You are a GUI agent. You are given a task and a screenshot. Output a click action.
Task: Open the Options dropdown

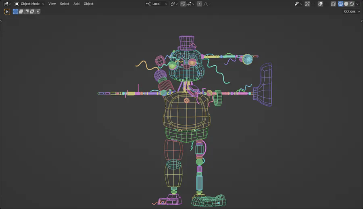352,11
